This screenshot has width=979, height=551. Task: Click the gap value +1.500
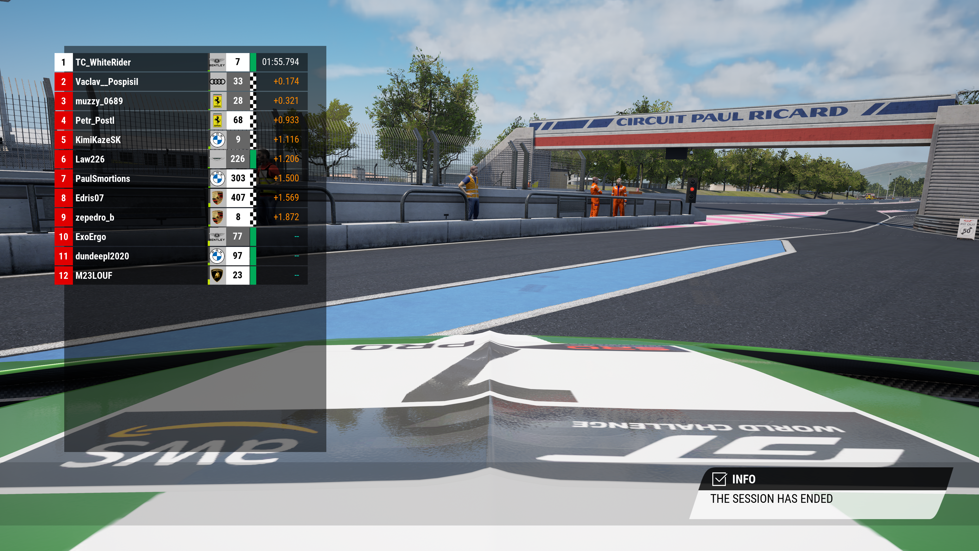click(x=286, y=178)
